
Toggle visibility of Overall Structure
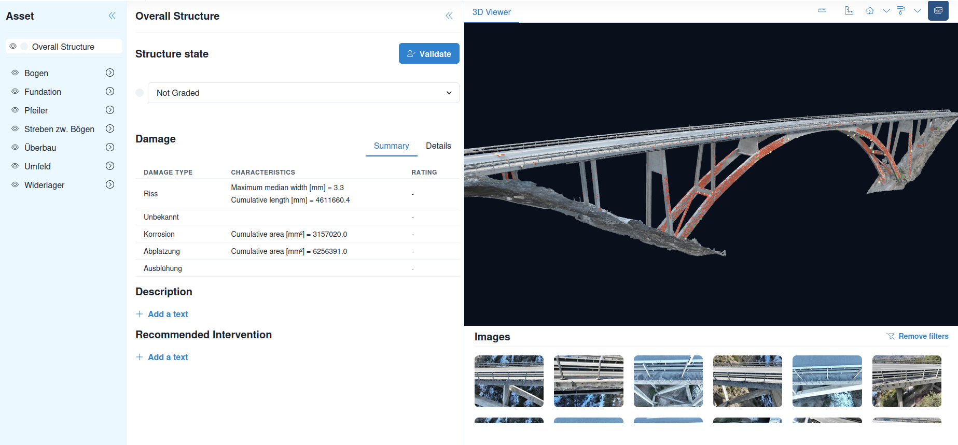(x=13, y=47)
